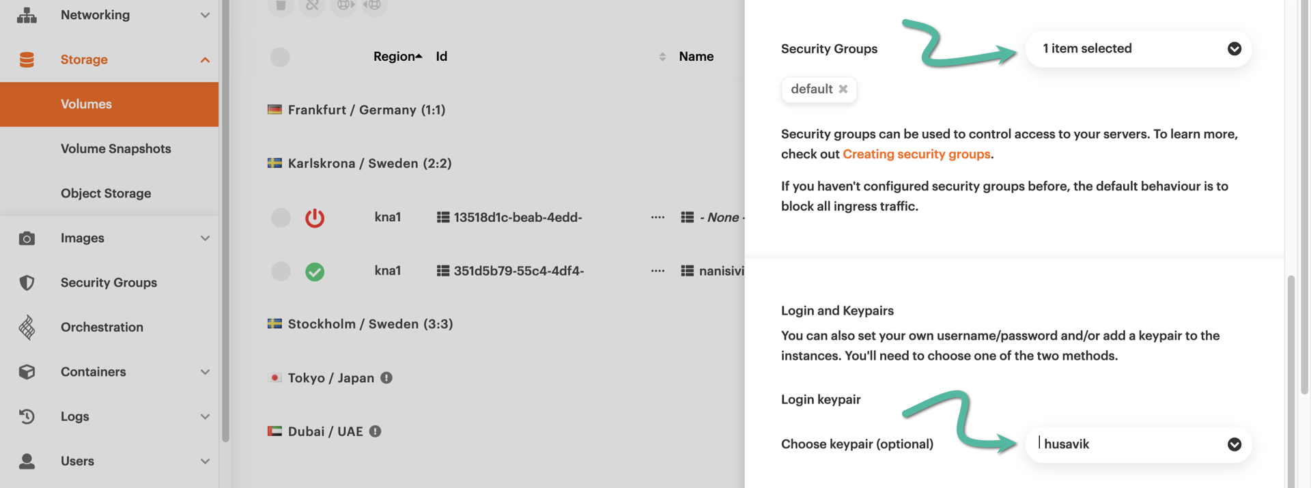The image size is (1311, 488).
Task: Remove the default security group tag
Action: pos(843,89)
